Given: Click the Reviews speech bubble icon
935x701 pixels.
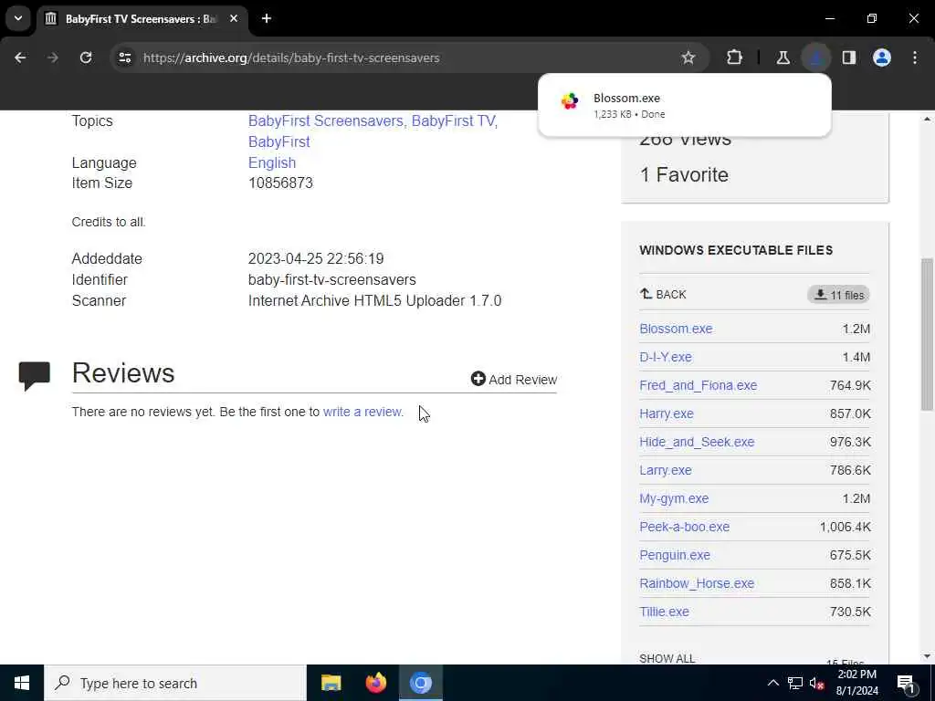Looking at the screenshot, I should pyautogui.click(x=35, y=375).
